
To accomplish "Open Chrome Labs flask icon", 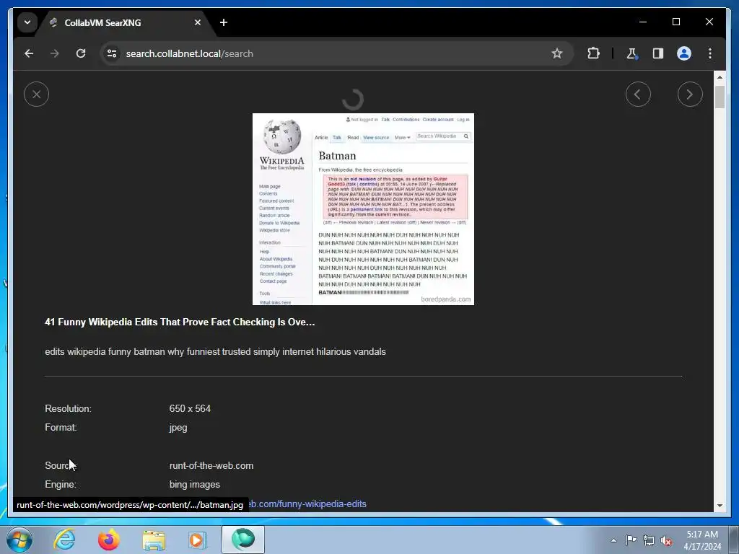I will pyautogui.click(x=632, y=53).
